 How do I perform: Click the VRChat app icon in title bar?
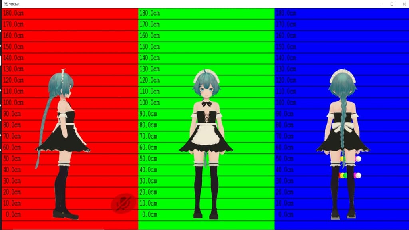(x=6, y=4)
